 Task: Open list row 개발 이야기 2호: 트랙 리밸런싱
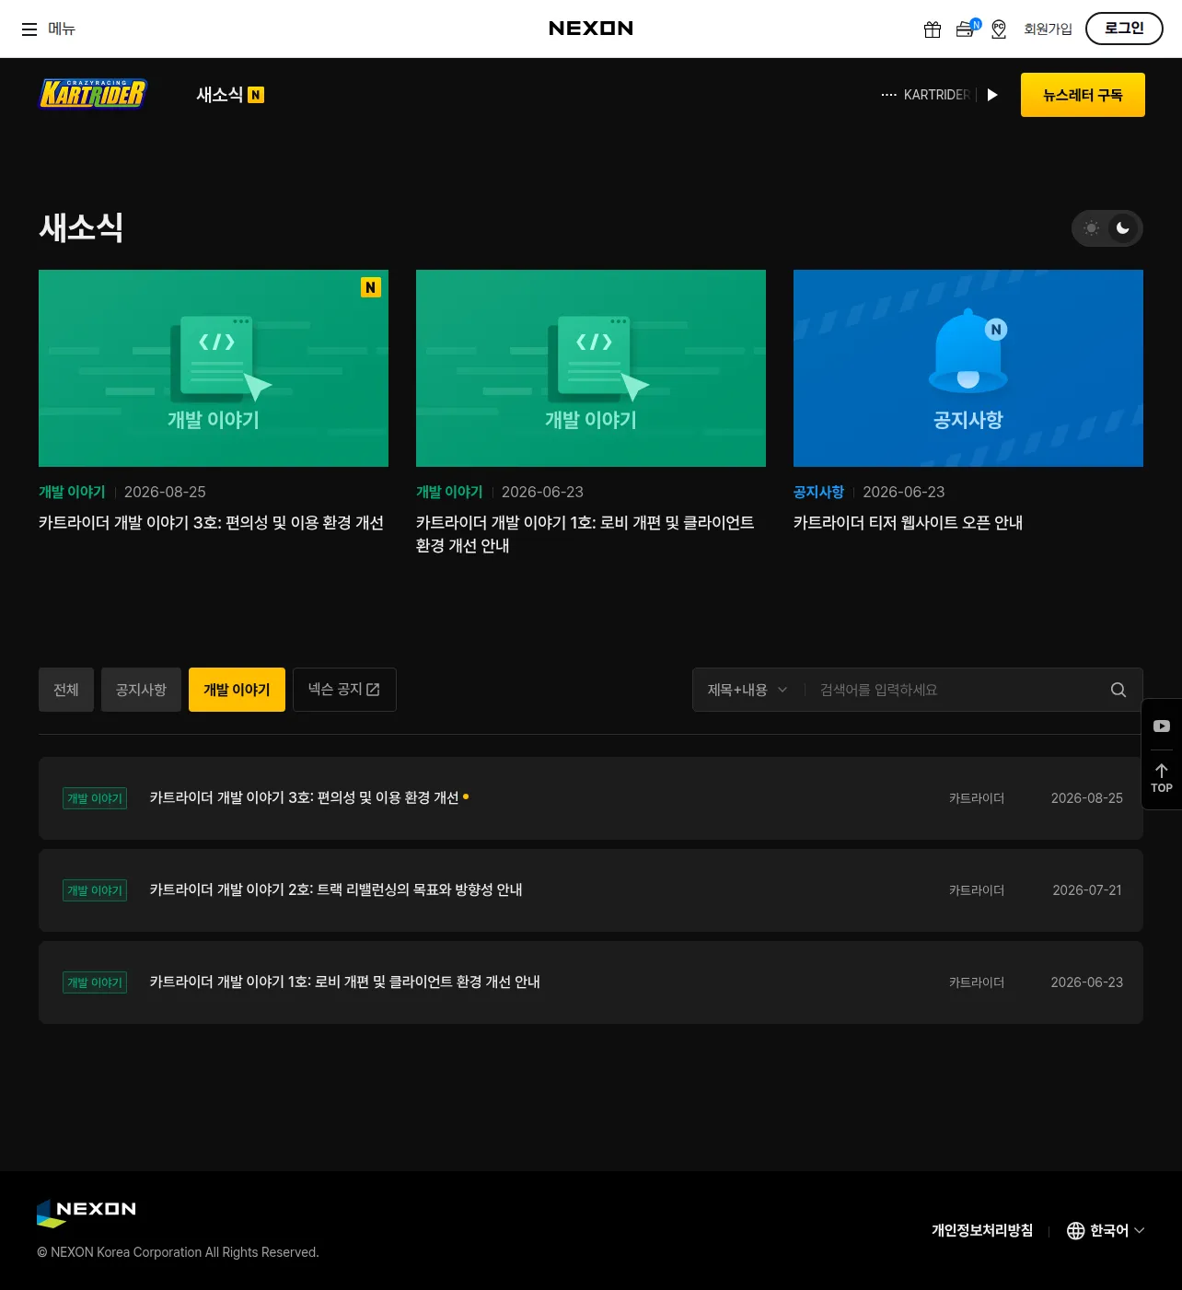click(591, 890)
